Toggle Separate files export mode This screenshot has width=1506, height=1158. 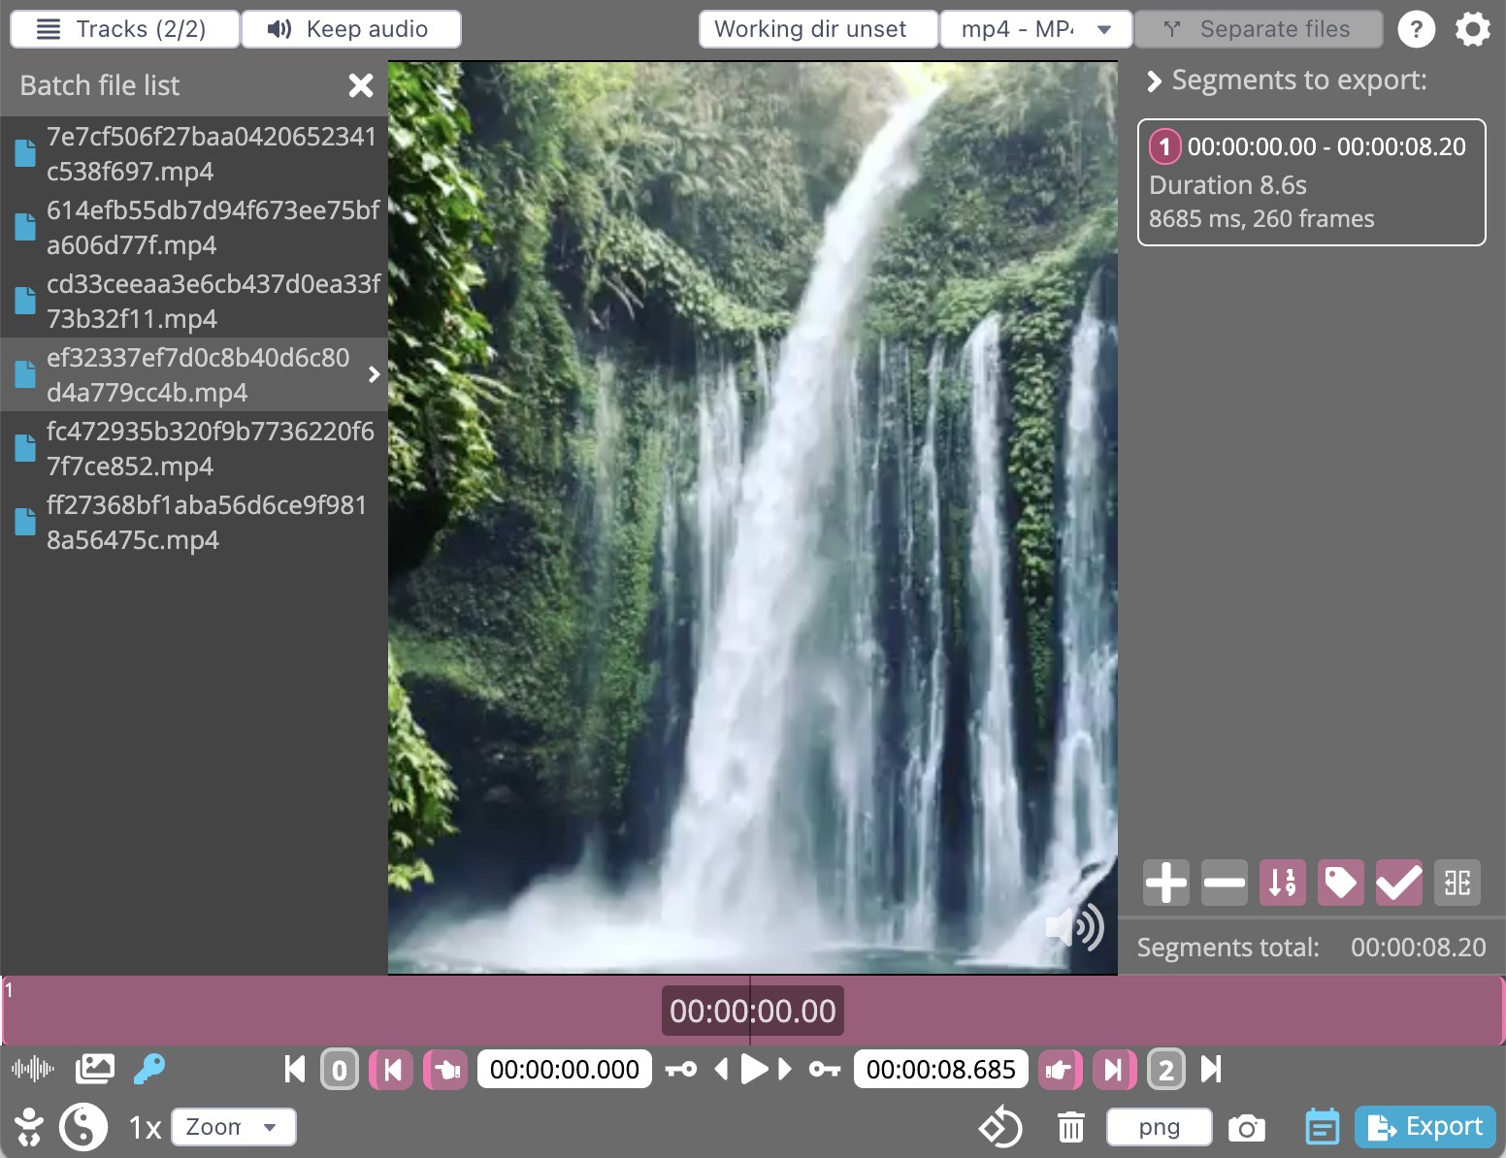1259,29
